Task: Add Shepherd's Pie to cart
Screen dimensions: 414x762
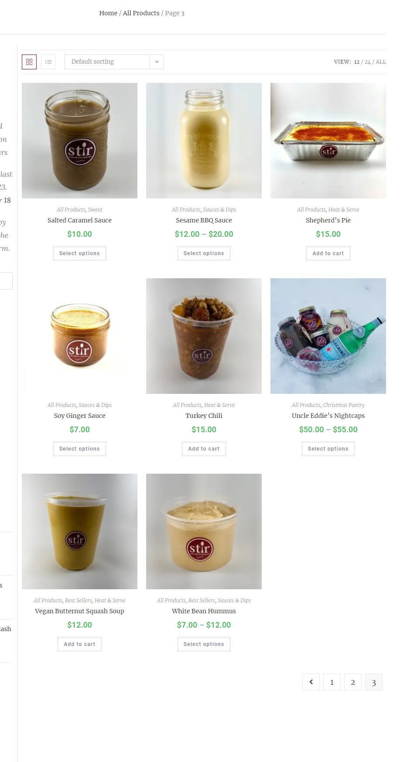Action: click(x=328, y=253)
